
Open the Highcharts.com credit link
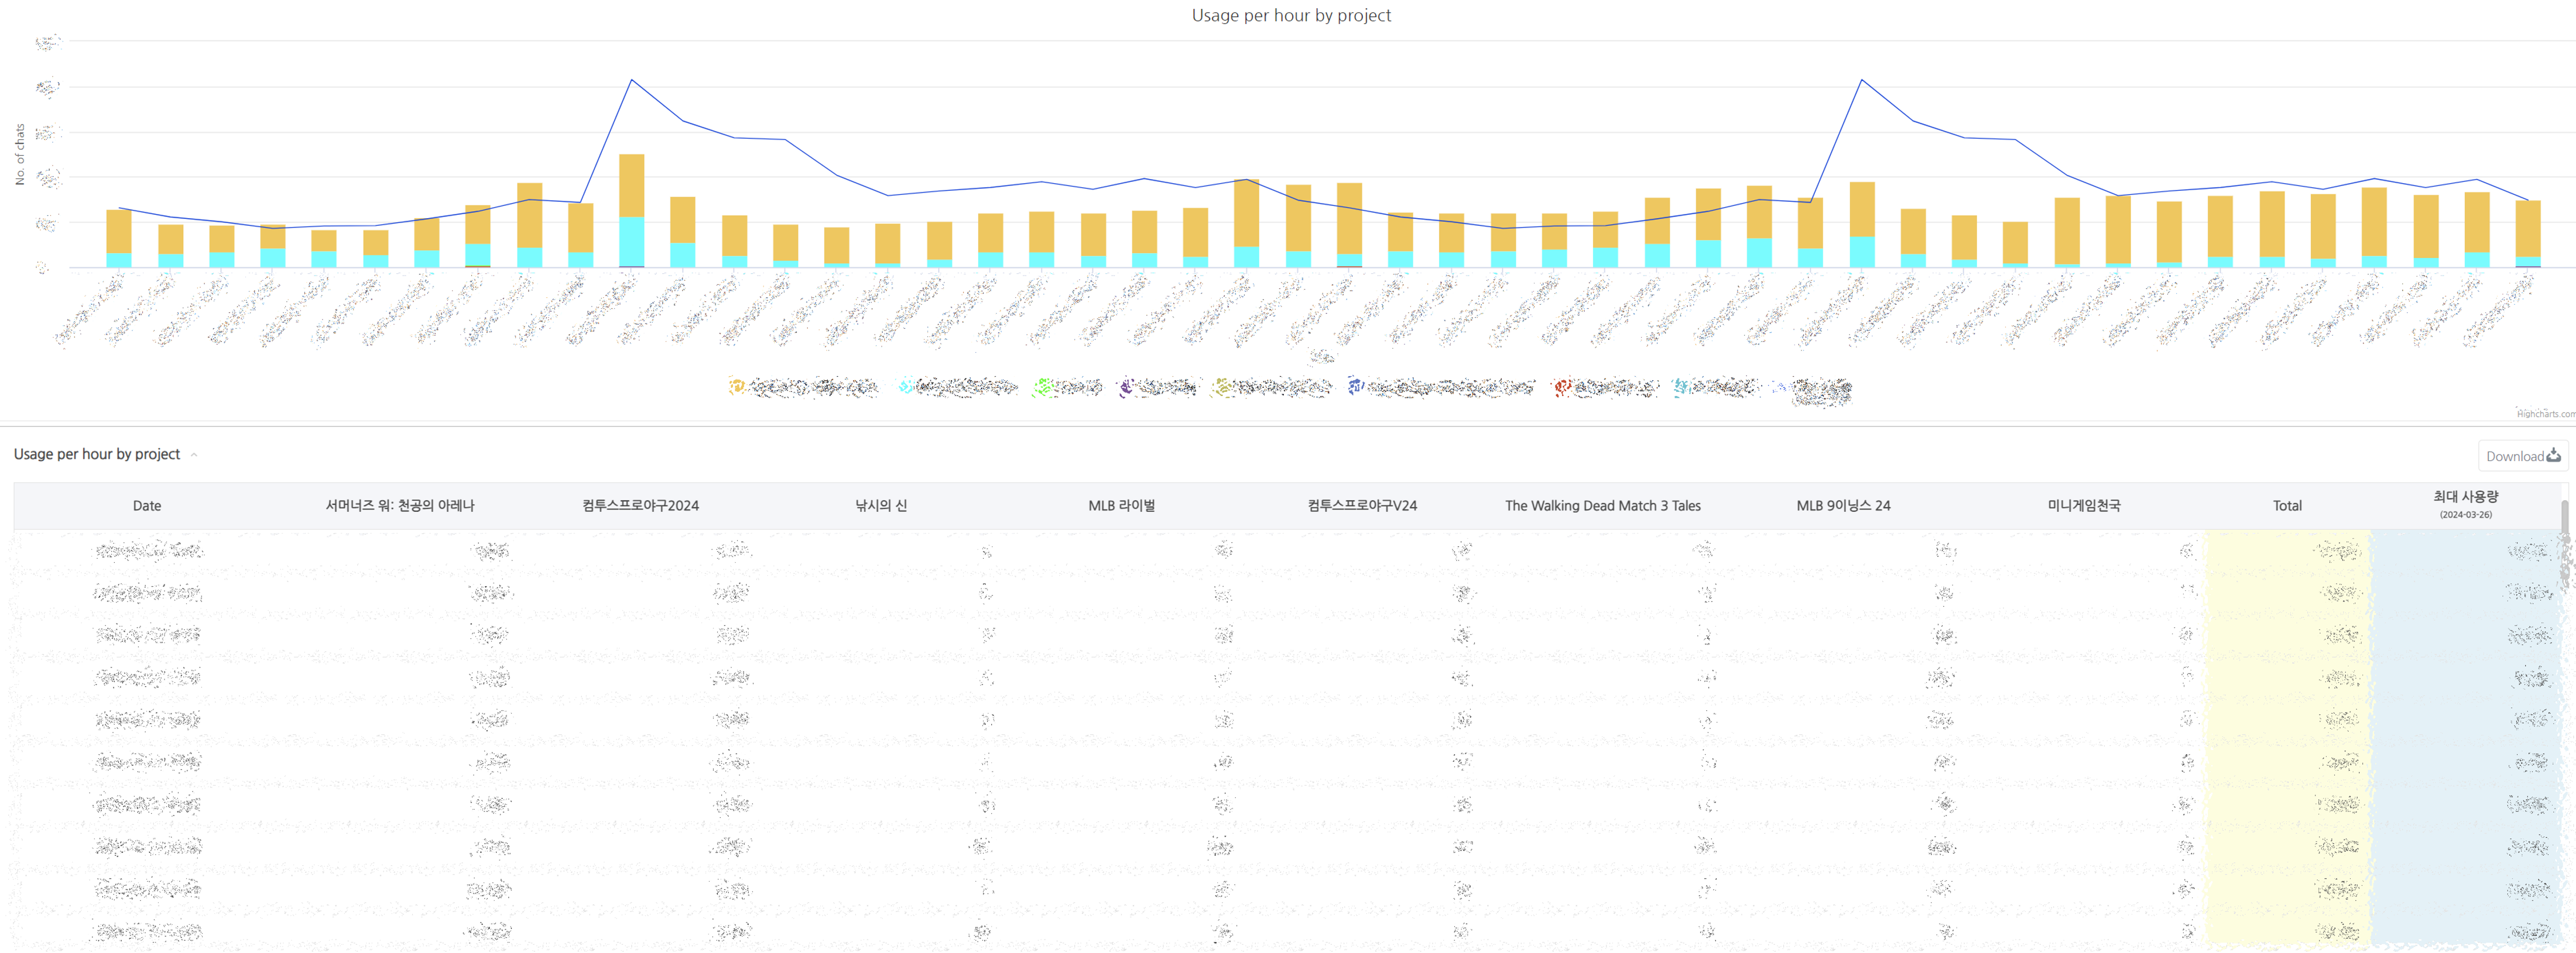pyautogui.click(x=2545, y=414)
